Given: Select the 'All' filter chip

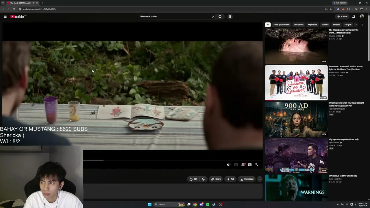Looking at the screenshot, I should [268, 25].
